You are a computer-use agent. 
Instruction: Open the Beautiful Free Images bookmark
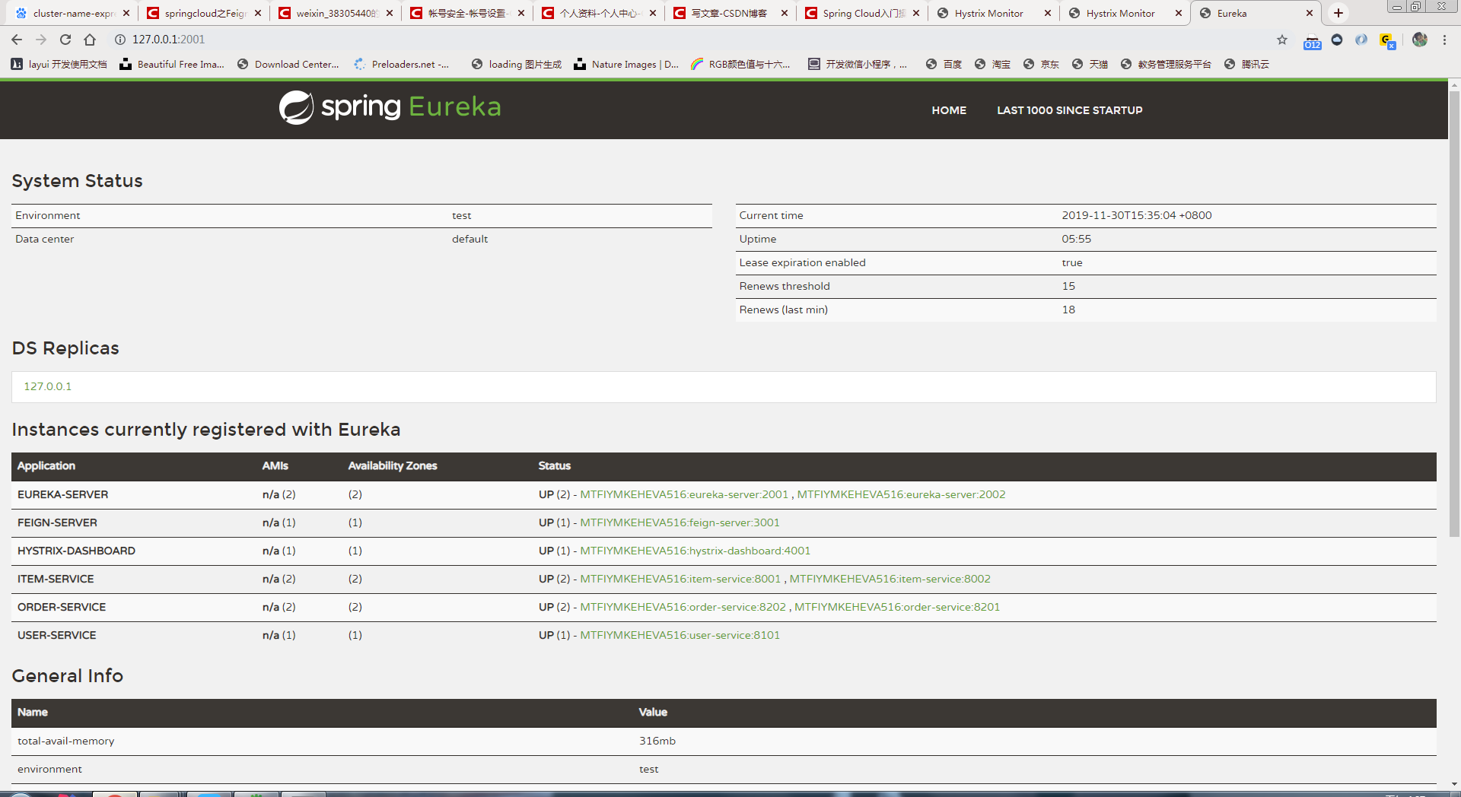point(172,65)
